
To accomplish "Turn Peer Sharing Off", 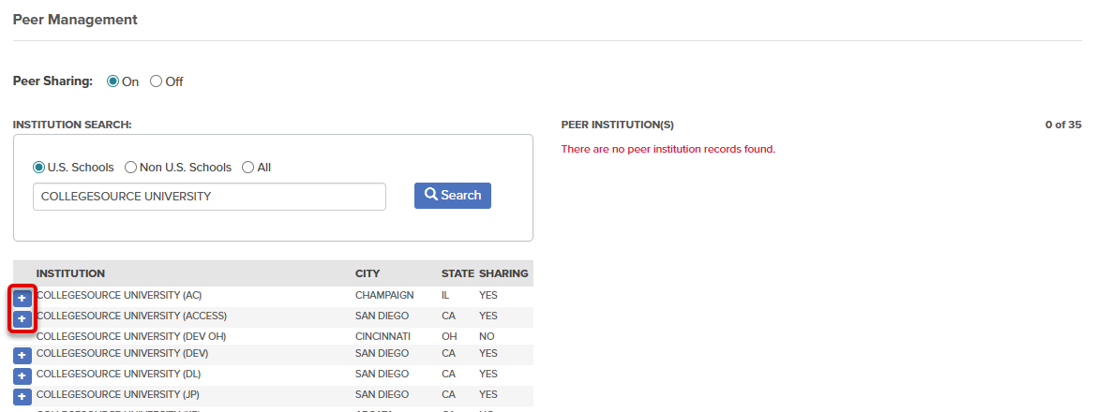I will (x=157, y=81).
